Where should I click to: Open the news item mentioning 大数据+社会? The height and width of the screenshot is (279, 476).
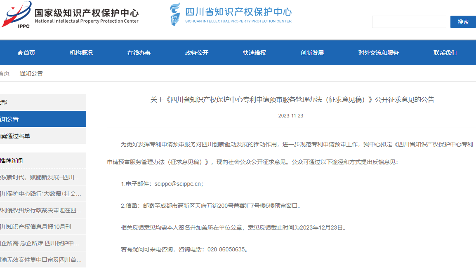[x=41, y=194]
